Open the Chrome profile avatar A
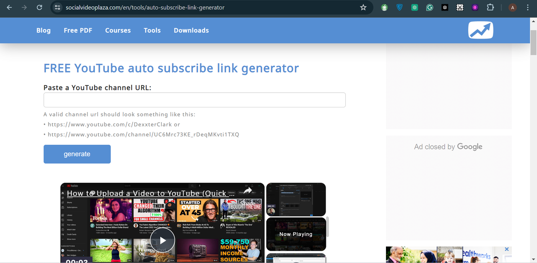Screen dimensions: 537x263 tap(512, 8)
